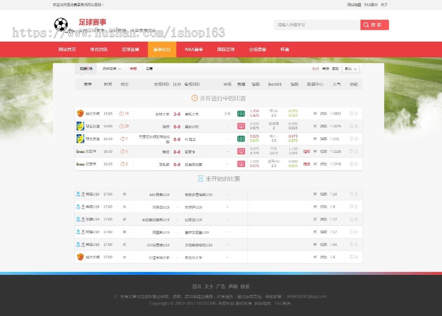Star the match with popularity 231
Image resolution: width=442 pixels, height=316 pixels.
tap(356, 139)
